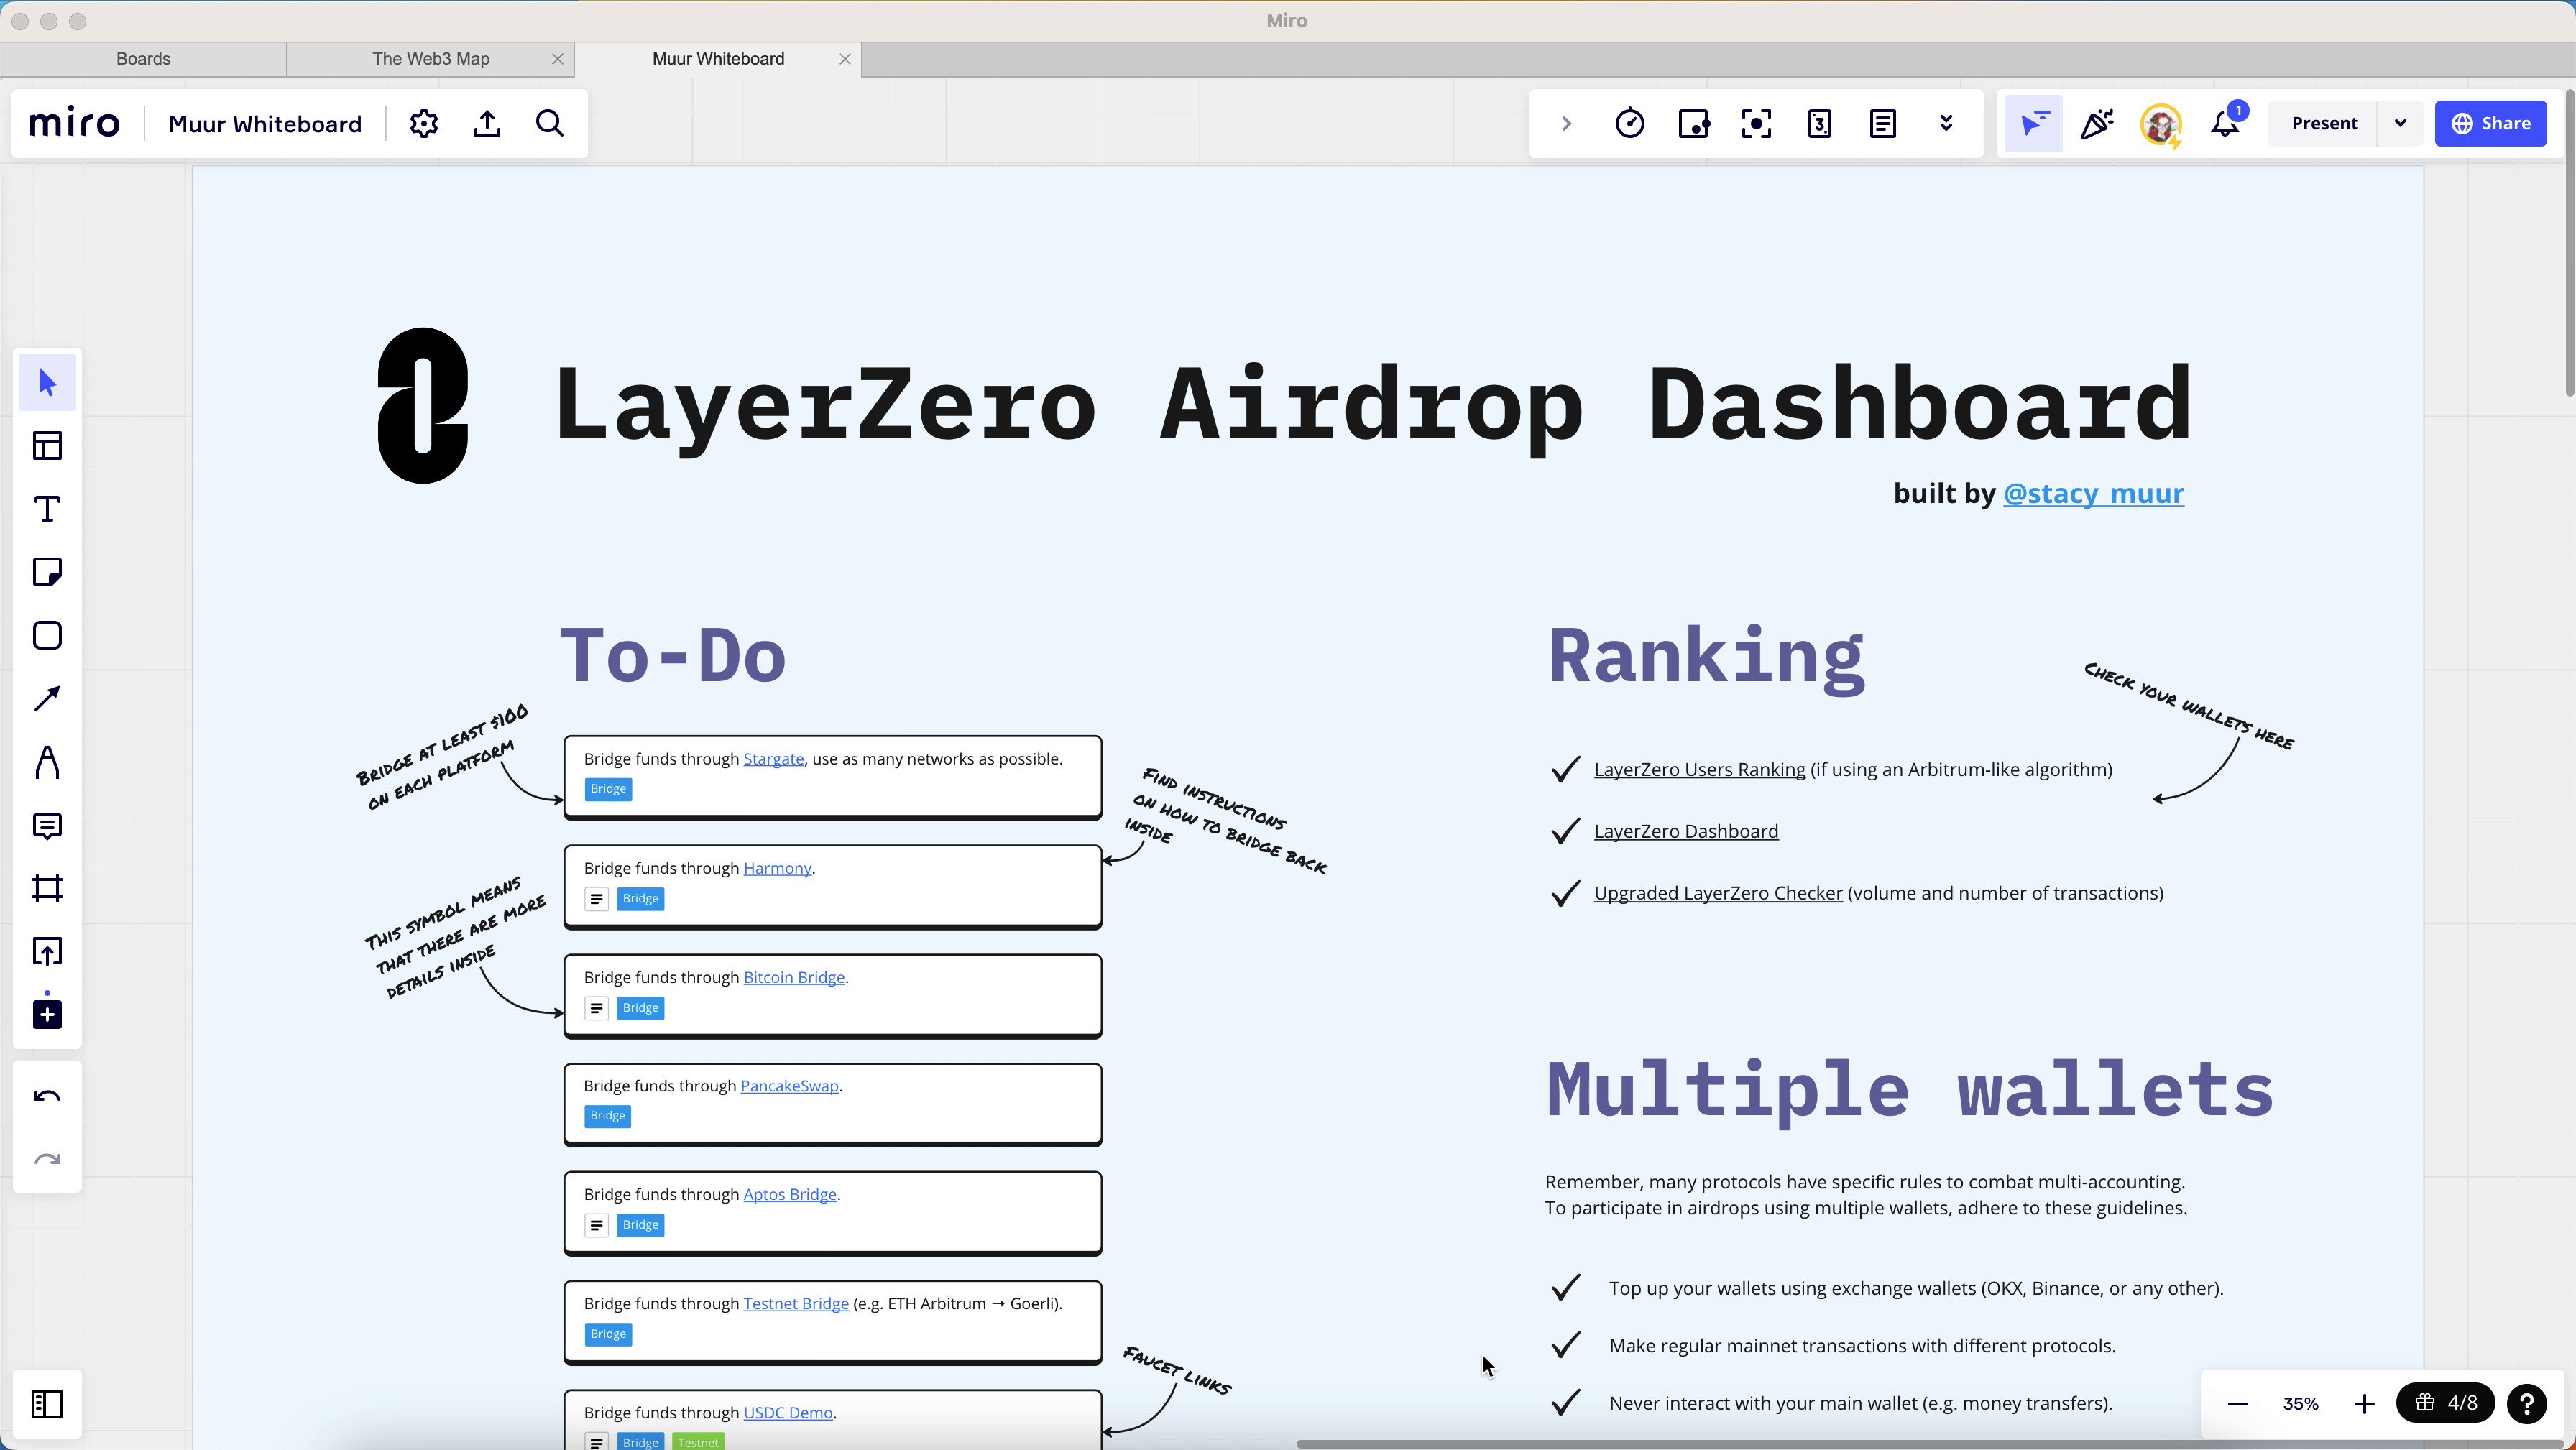This screenshot has width=2576, height=1450.
Task: Select the Sticky note tool
Action: (47, 572)
